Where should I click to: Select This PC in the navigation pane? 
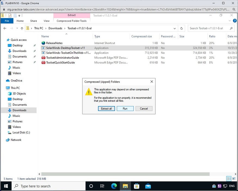pyautogui.click(x=15, y=88)
